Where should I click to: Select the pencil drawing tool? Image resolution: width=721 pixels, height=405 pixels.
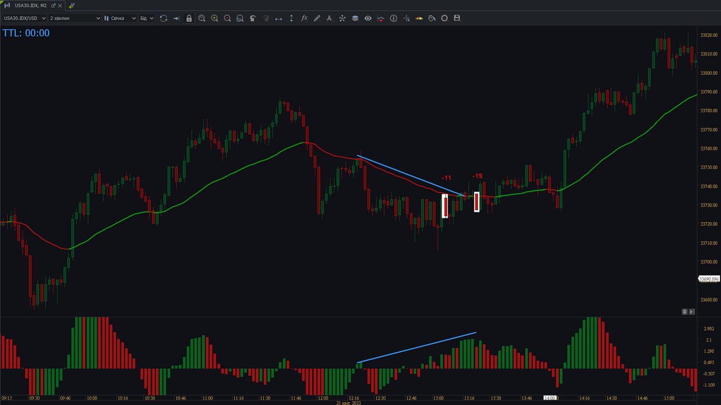tap(317, 18)
